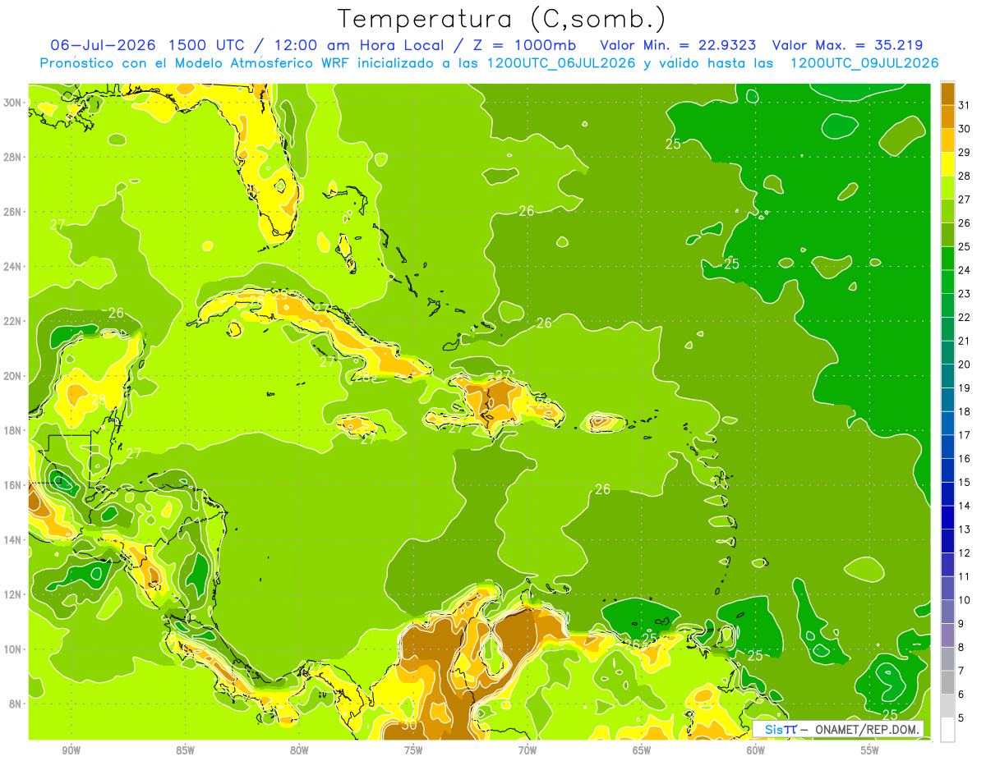Pick the light gray swatch between 5 and 6
The height and width of the screenshot is (761, 986).
coord(947,706)
